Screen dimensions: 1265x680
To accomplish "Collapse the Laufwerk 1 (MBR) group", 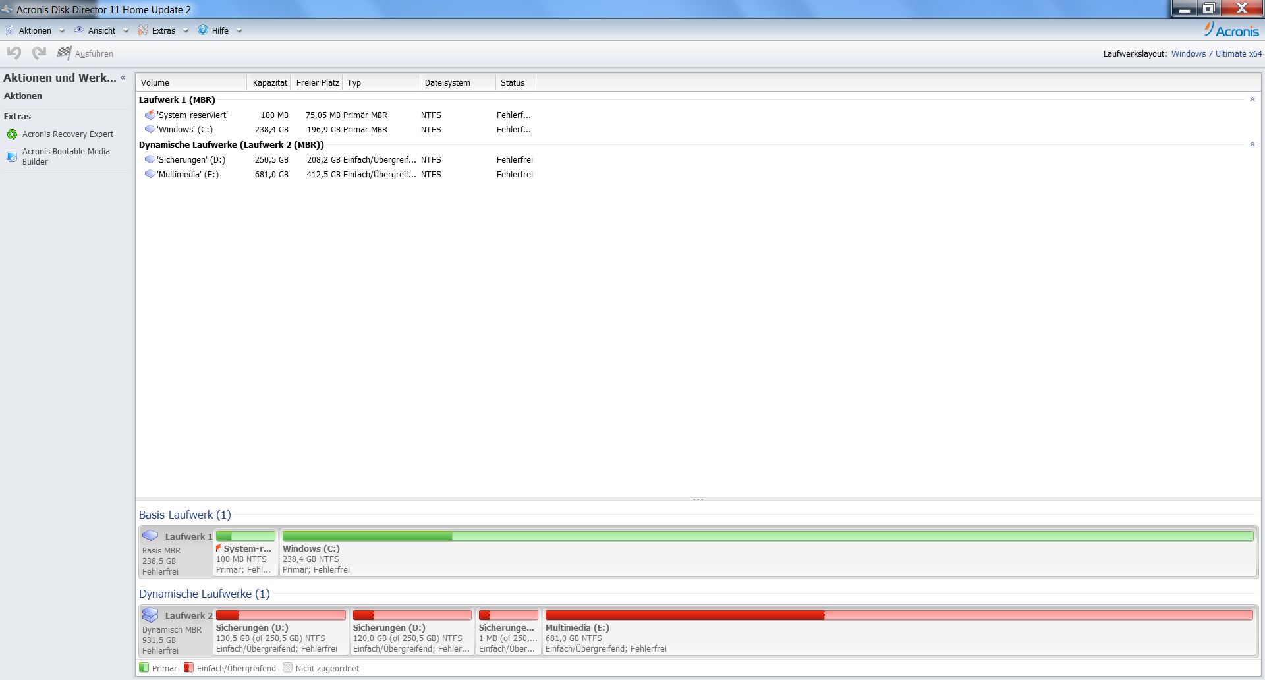I will pos(1252,99).
